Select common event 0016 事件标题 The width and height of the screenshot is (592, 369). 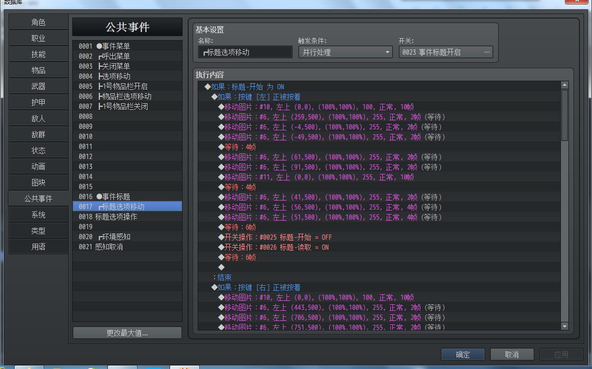(127, 197)
